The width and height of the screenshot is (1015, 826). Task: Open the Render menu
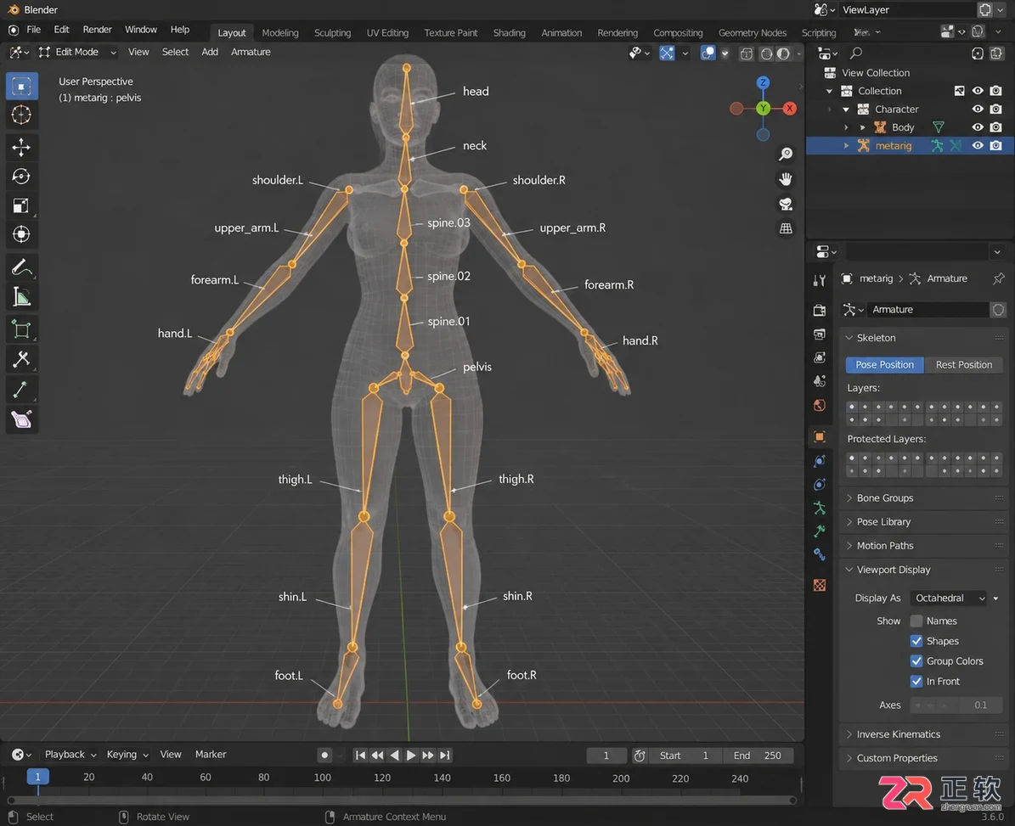(97, 30)
